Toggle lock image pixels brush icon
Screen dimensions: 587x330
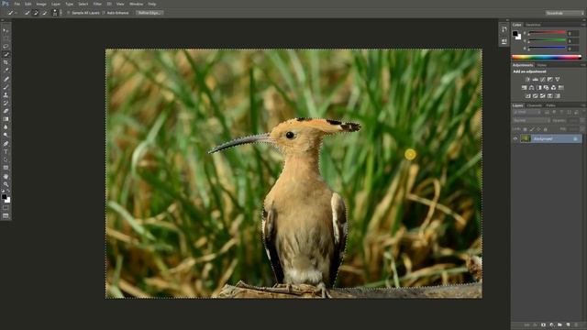click(x=532, y=129)
